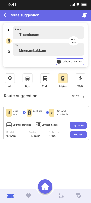Open favorites heart icon
The image size is (91, 203).
[x=28, y=196]
